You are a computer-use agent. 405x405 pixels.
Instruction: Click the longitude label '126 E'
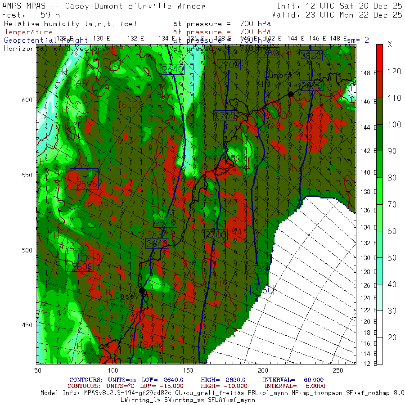(x=369, y=285)
